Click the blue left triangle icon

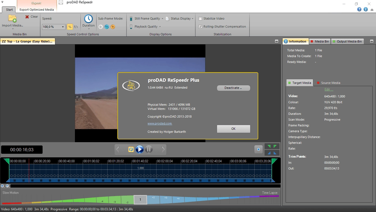[x=269, y=153]
